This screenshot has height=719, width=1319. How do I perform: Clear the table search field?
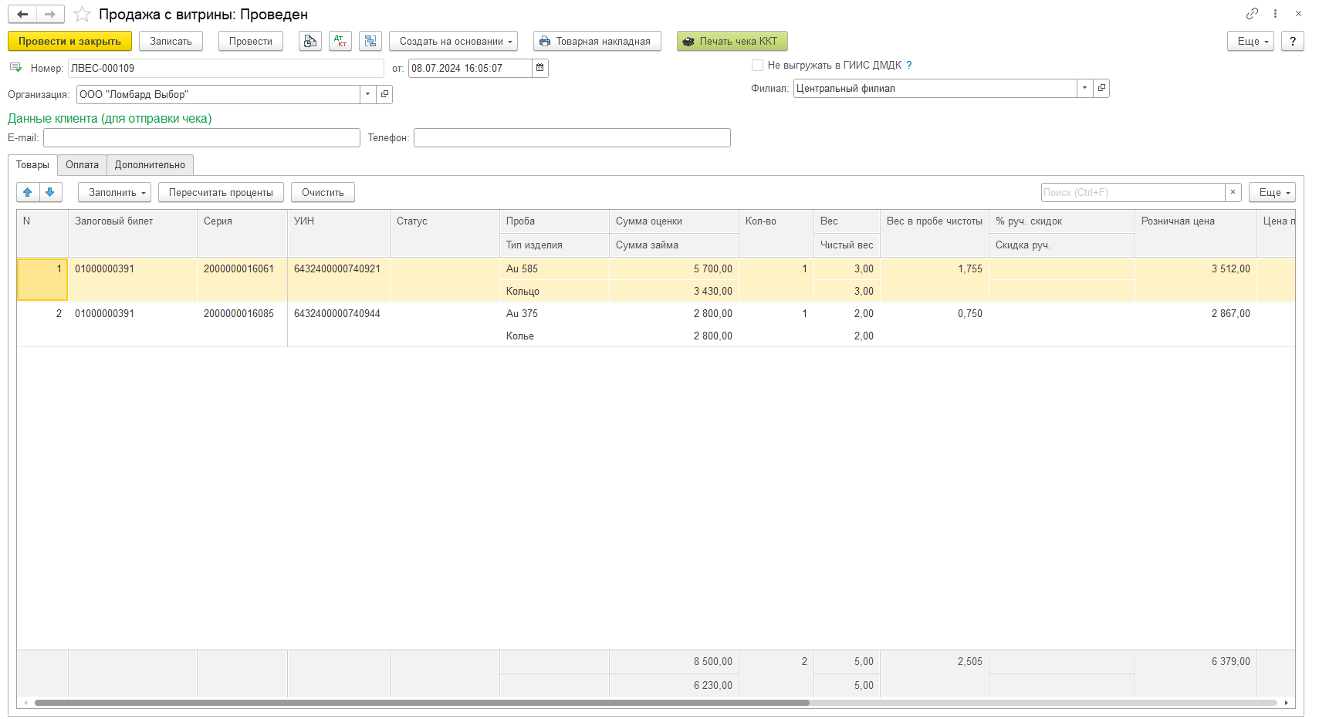(1233, 192)
